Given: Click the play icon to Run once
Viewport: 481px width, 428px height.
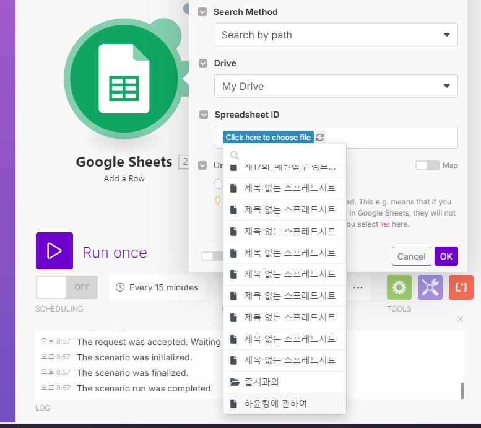Looking at the screenshot, I should (54, 251).
